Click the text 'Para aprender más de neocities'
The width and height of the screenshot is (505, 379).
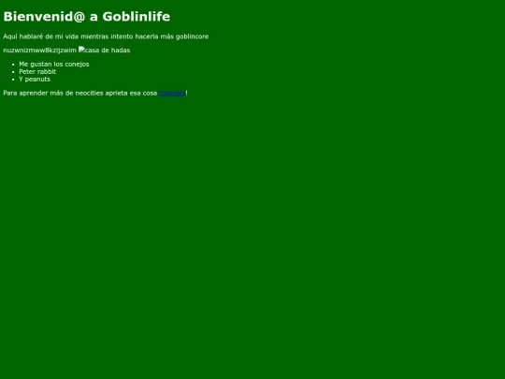[x=54, y=94]
